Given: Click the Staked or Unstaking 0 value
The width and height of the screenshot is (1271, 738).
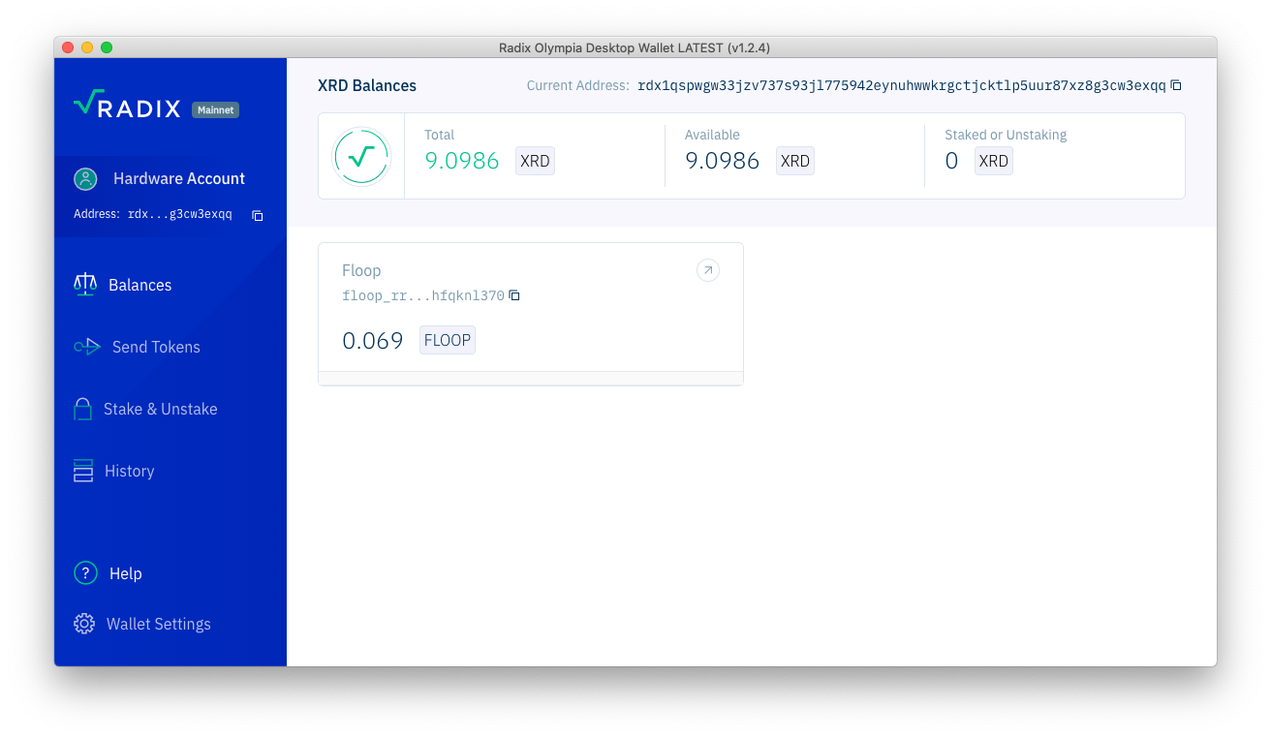Looking at the screenshot, I should (951, 161).
